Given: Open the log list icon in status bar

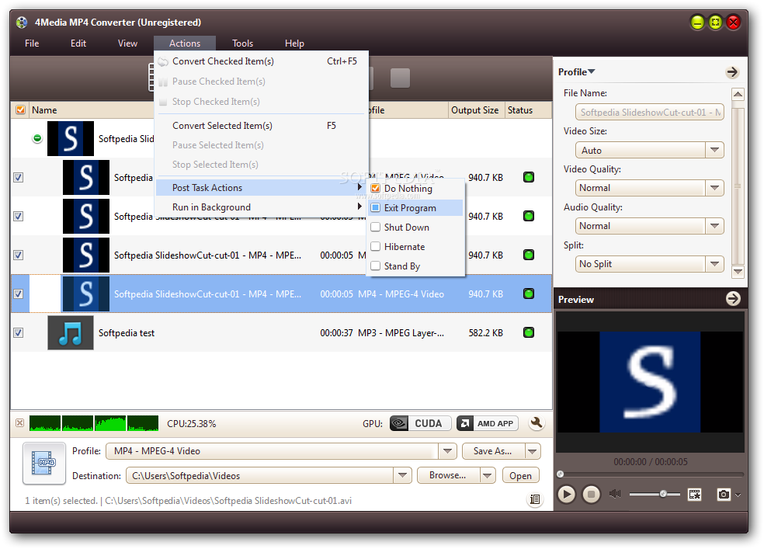Looking at the screenshot, I should 534,499.
